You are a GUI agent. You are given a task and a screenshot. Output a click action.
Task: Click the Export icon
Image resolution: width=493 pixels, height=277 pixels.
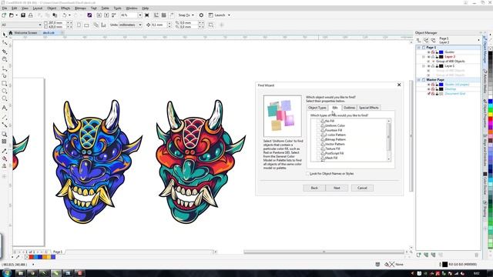click(x=106, y=15)
